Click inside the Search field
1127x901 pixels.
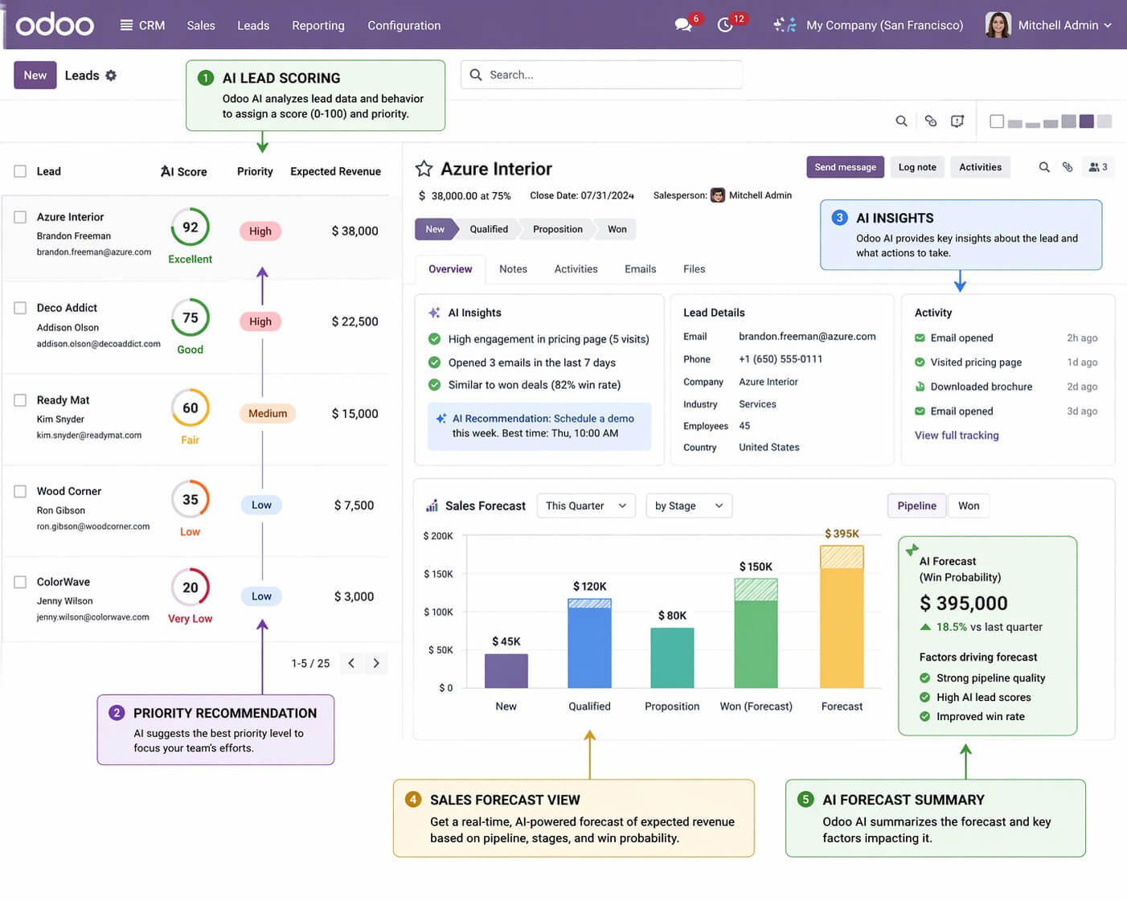point(601,75)
